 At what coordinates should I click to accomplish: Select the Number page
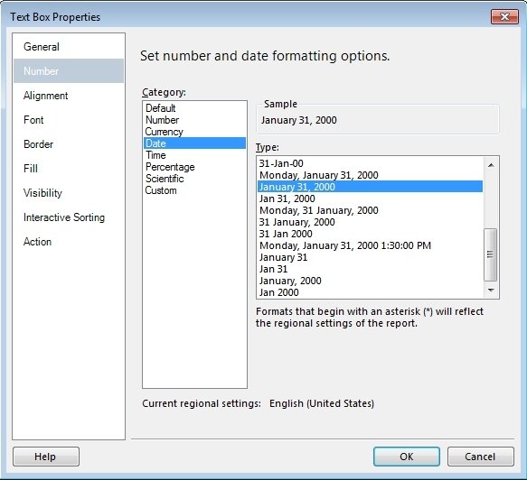pos(69,70)
